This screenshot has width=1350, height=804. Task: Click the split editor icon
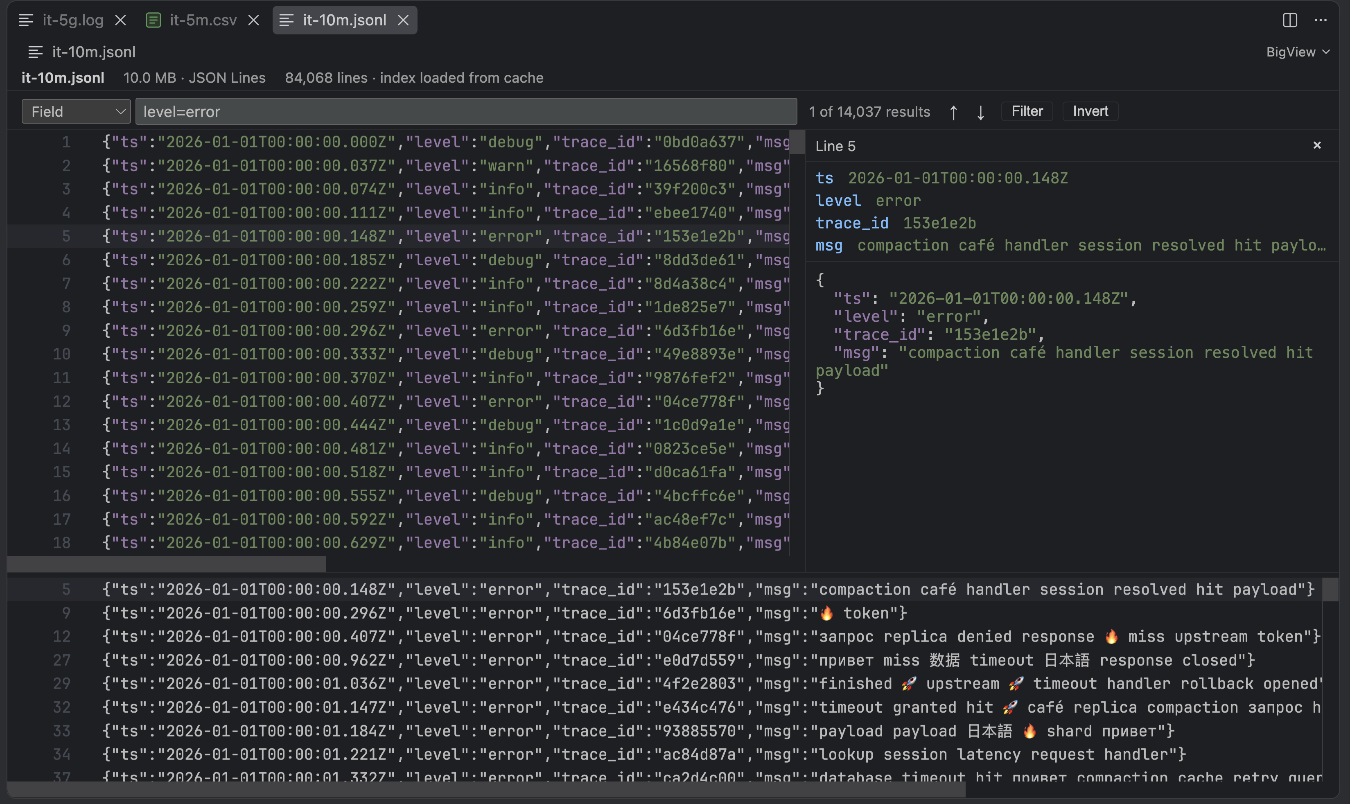(1290, 20)
